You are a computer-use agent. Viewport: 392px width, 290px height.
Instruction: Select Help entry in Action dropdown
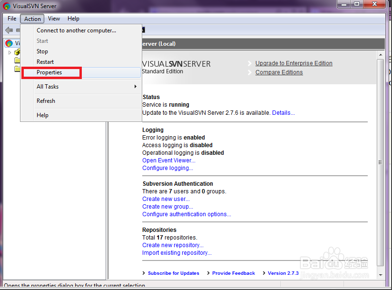pyautogui.click(x=81, y=115)
